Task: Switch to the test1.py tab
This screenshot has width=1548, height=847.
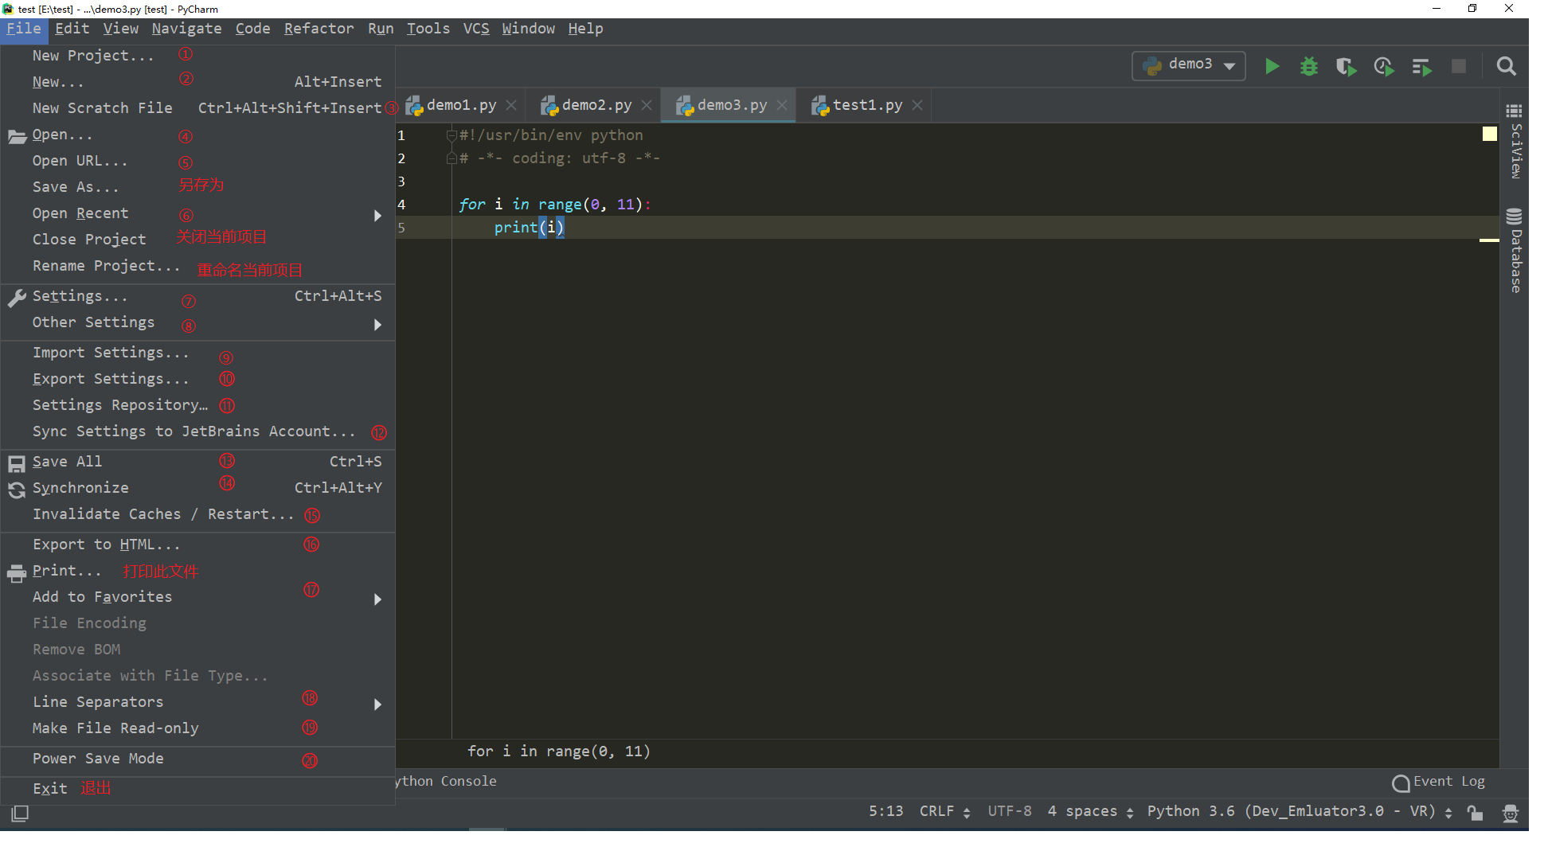Action: (x=867, y=104)
